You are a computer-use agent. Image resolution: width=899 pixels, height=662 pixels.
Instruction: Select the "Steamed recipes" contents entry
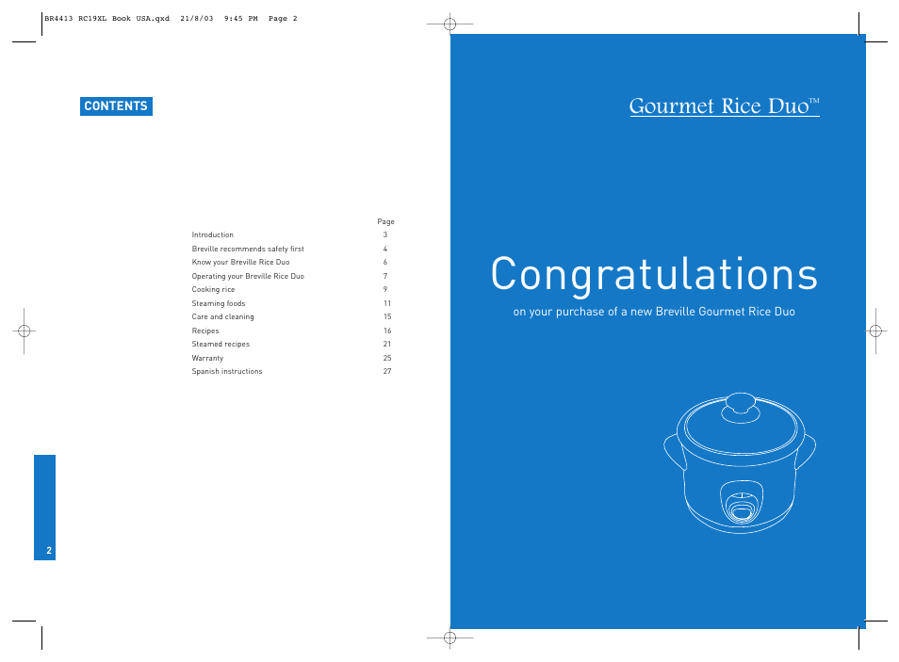point(221,345)
